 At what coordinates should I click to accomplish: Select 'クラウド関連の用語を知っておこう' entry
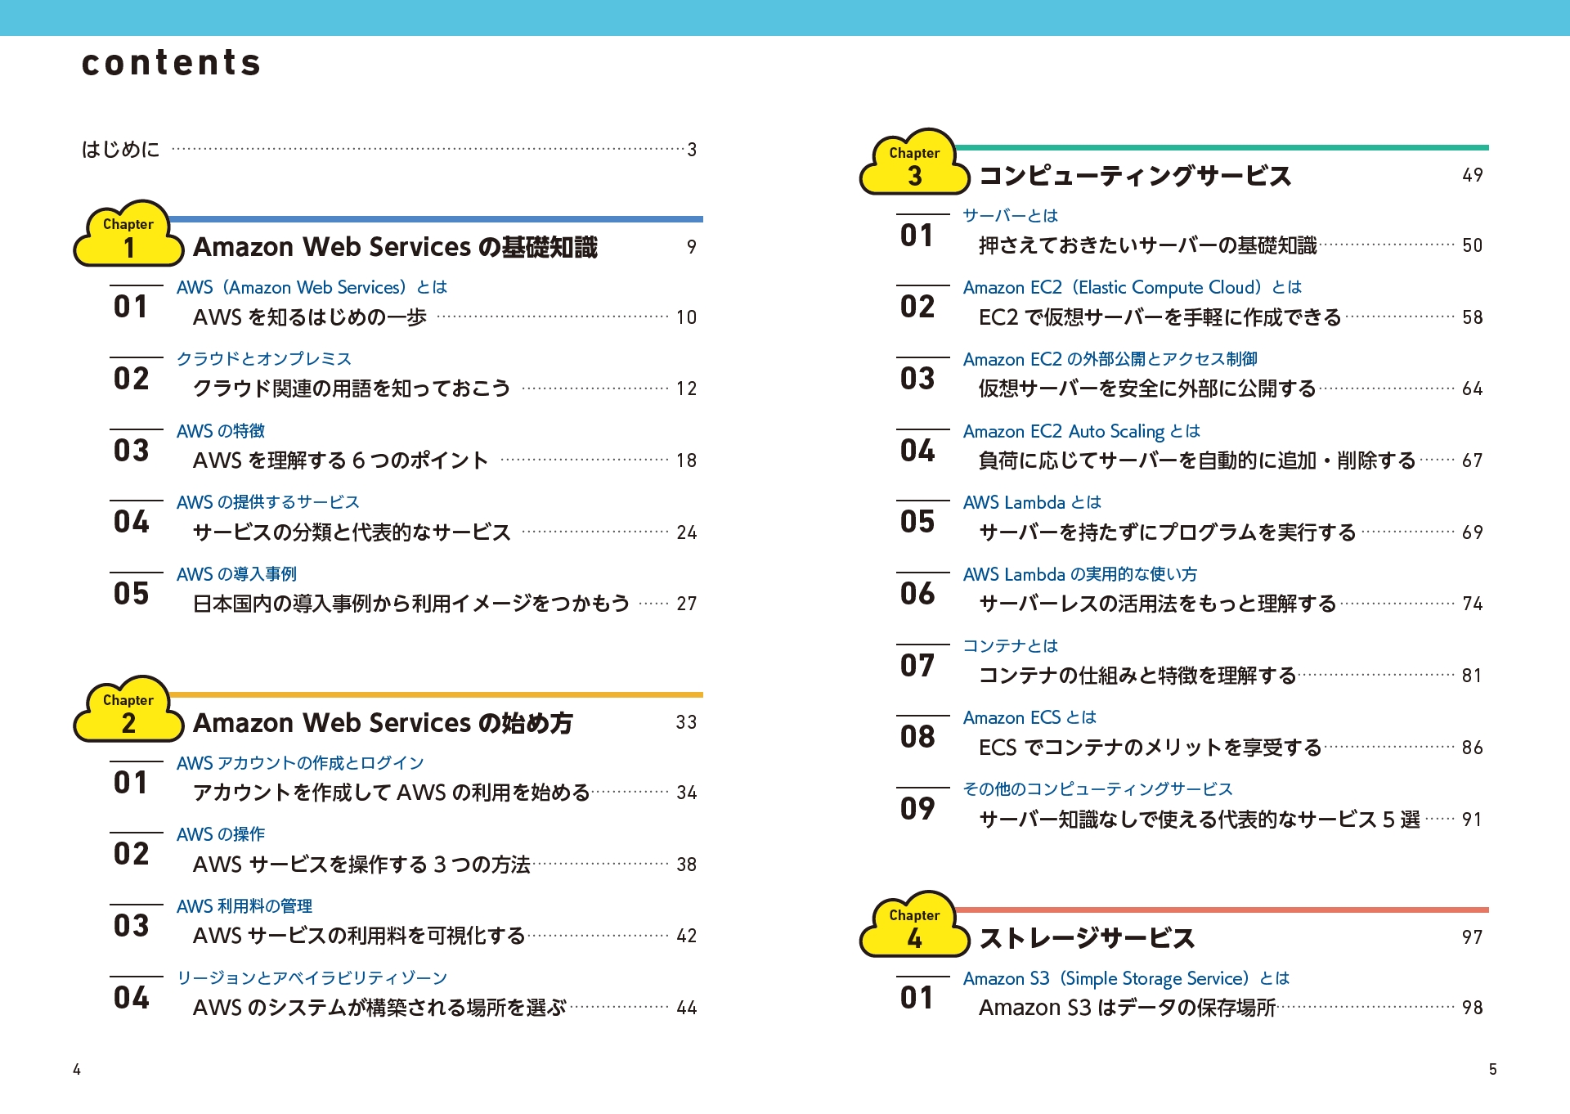pyautogui.click(x=352, y=388)
